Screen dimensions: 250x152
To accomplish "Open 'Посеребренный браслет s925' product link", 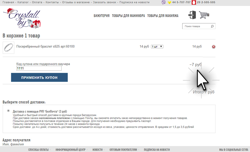I will click(45, 47).
